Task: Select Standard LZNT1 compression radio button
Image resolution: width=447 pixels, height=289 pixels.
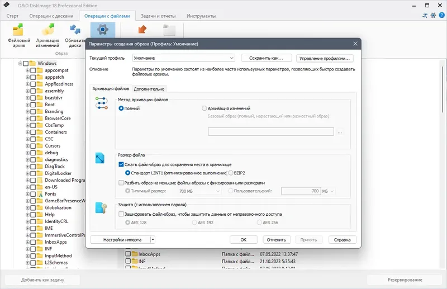Action: (x=127, y=173)
